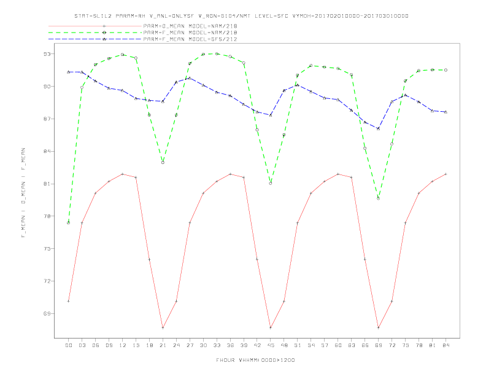Click x-axis tick label 00
The height and width of the screenshot is (376, 486).
pos(69,345)
